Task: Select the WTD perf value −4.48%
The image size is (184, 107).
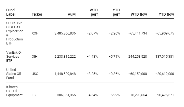Action: point(92,57)
